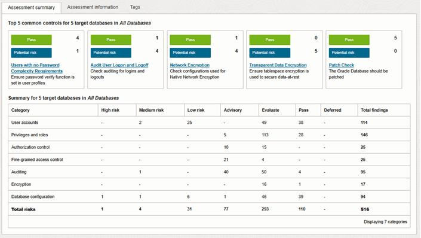Click total findings 114 for User accounts
Screen dimensions: 421x238
364,123
